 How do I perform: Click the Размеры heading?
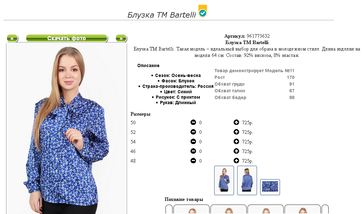[x=140, y=114]
